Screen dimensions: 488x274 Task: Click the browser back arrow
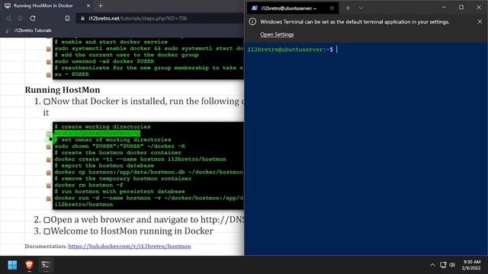coord(8,18)
